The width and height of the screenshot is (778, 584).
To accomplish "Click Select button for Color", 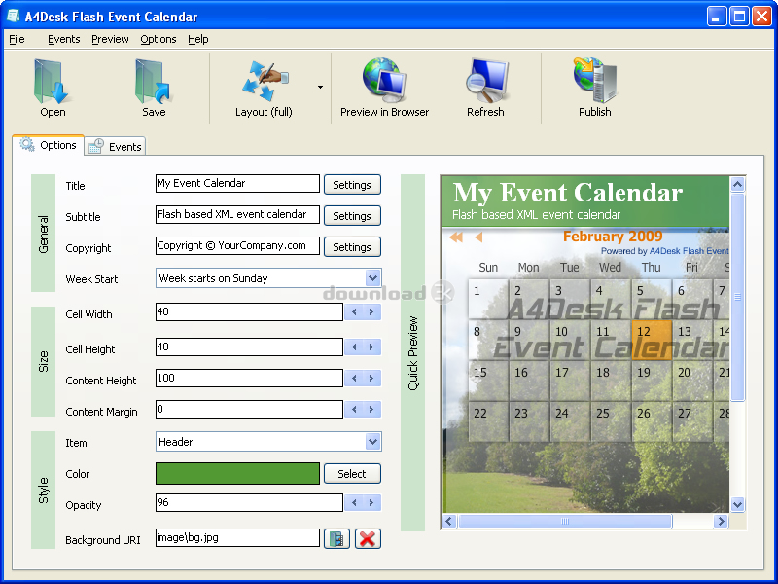I will (x=352, y=474).
